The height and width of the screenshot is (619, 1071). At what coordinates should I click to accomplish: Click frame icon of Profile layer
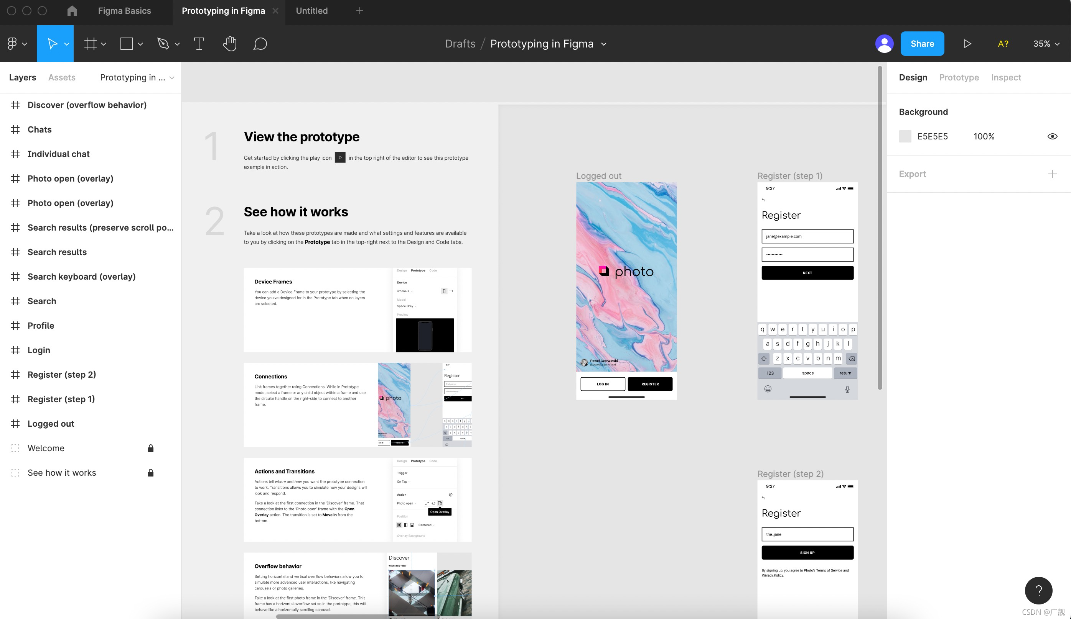tap(15, 326)
